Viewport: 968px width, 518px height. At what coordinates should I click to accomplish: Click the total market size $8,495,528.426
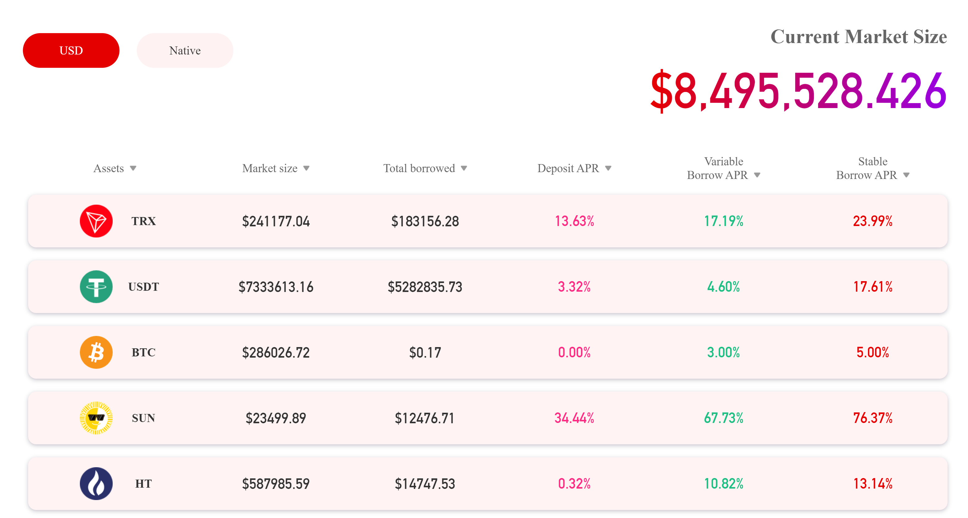pyautogui.click(x=798, y=92)
